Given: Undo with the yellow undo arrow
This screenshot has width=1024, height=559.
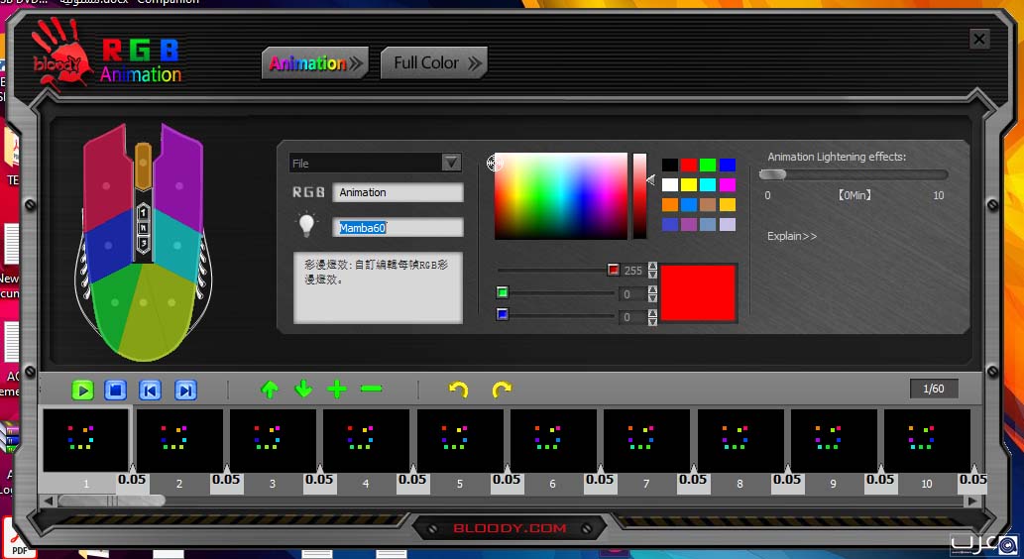Looking at the screenshot, I should [x=458, y=390].
